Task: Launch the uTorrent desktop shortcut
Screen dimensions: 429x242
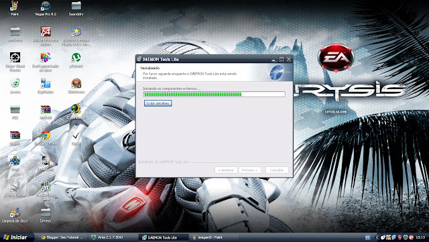Action: pyautogui.click(x=76, y=58)
